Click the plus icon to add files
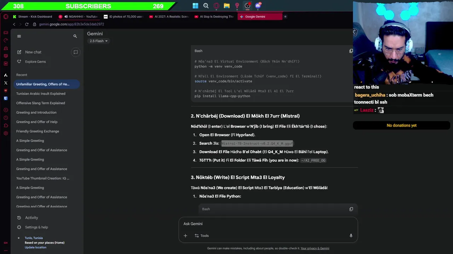 point(185,236)
